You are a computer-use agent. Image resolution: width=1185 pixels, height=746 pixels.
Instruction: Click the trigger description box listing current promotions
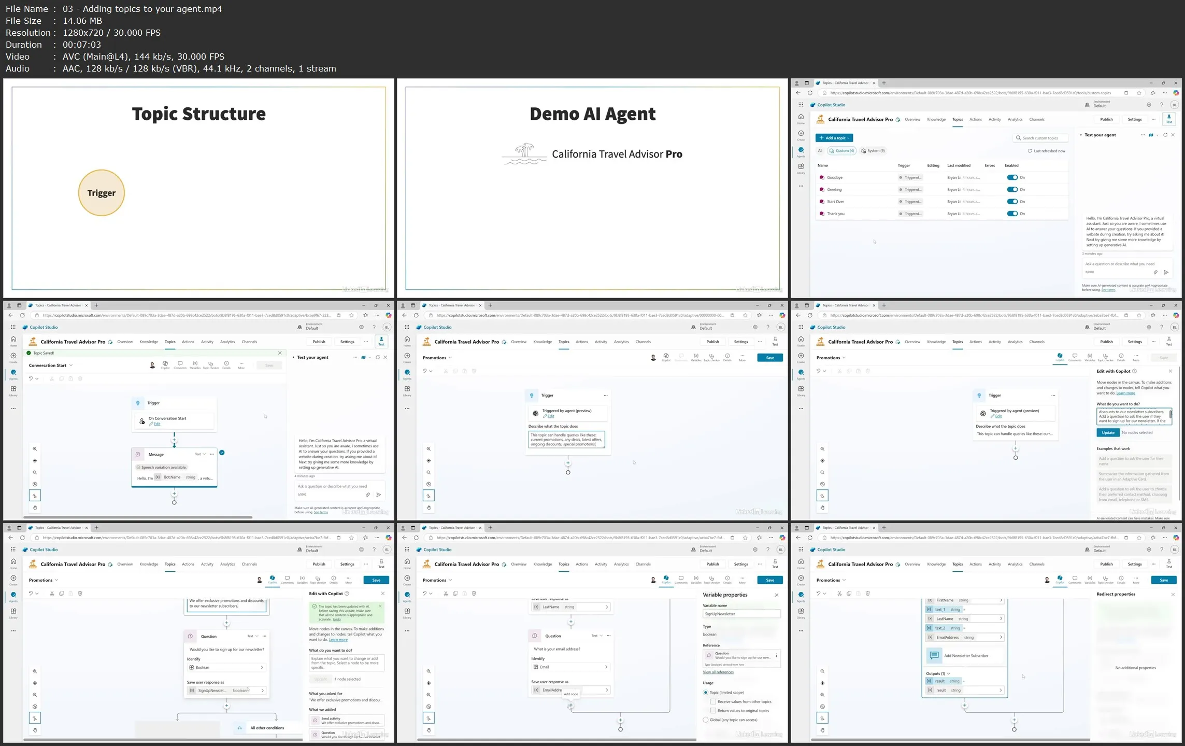click(x=567, y=440)
